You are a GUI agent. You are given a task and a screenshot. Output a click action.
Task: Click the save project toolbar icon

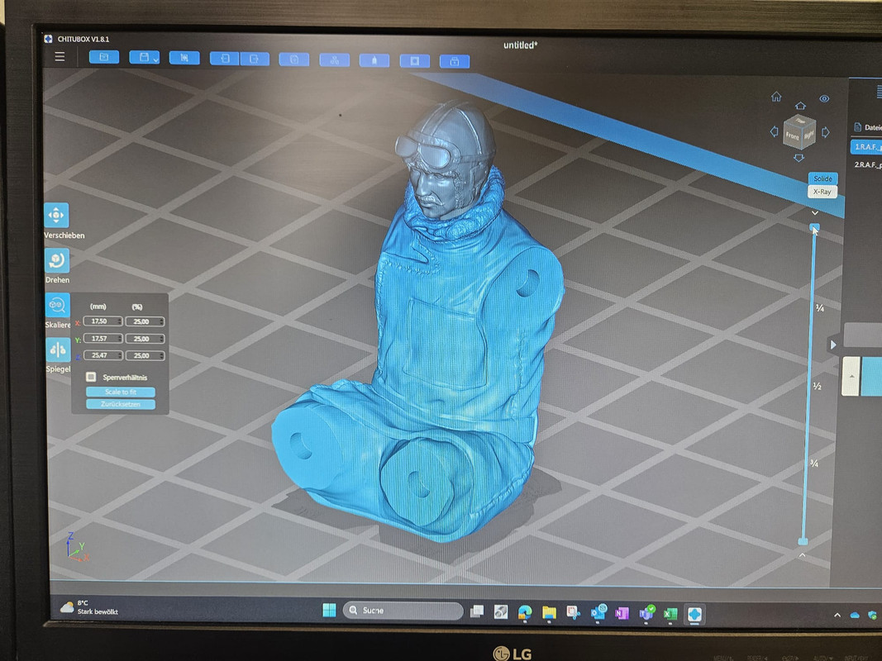[144, 57]
